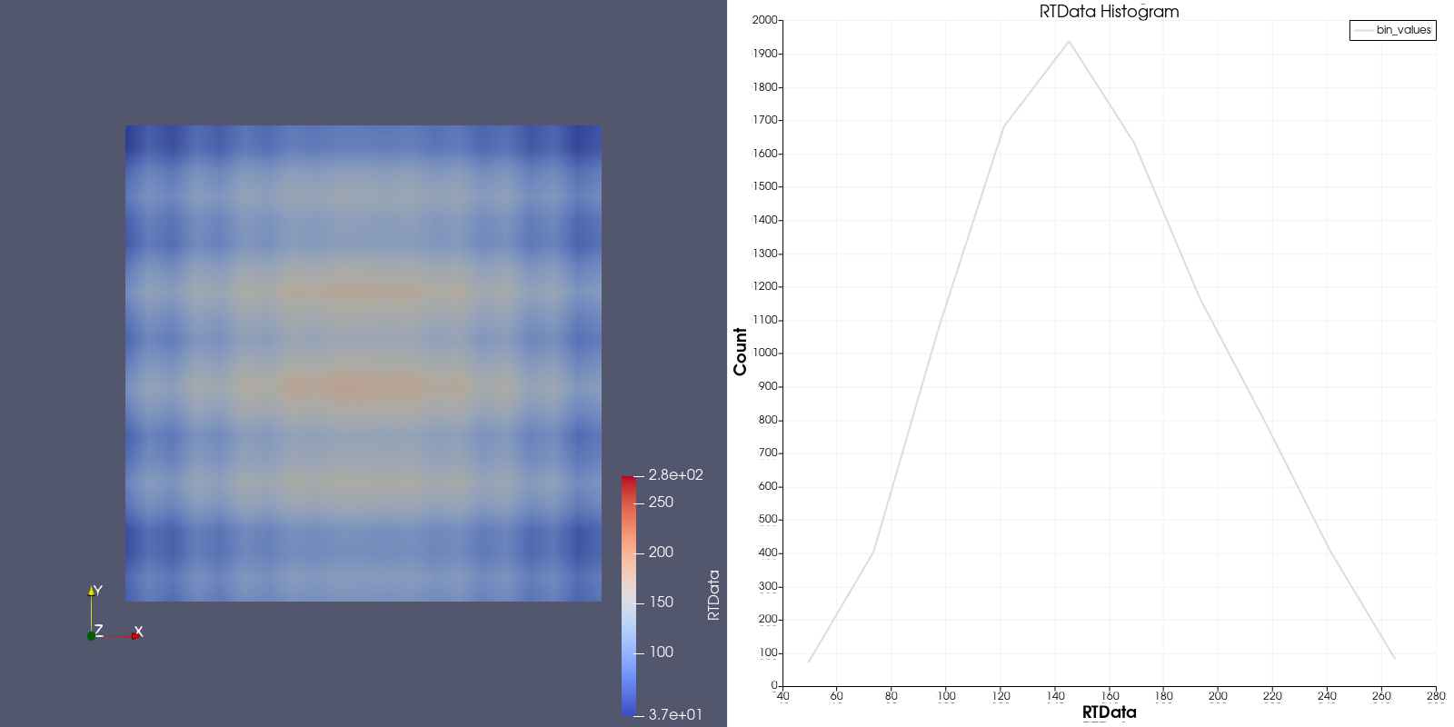Screen dimensions: 1454x727
Task: Click the vertical RTData color legend title
Action: pyautogui.click(x=713, y=595)
